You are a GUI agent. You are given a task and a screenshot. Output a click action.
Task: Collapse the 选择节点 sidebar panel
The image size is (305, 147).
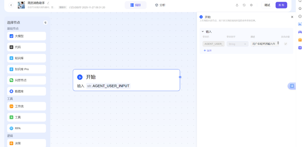tap(45, 22)
